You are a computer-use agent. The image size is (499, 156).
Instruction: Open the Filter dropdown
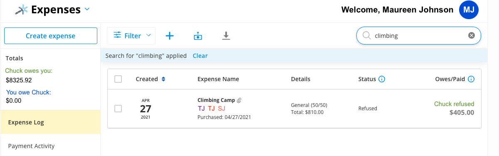tap(131, 36)
